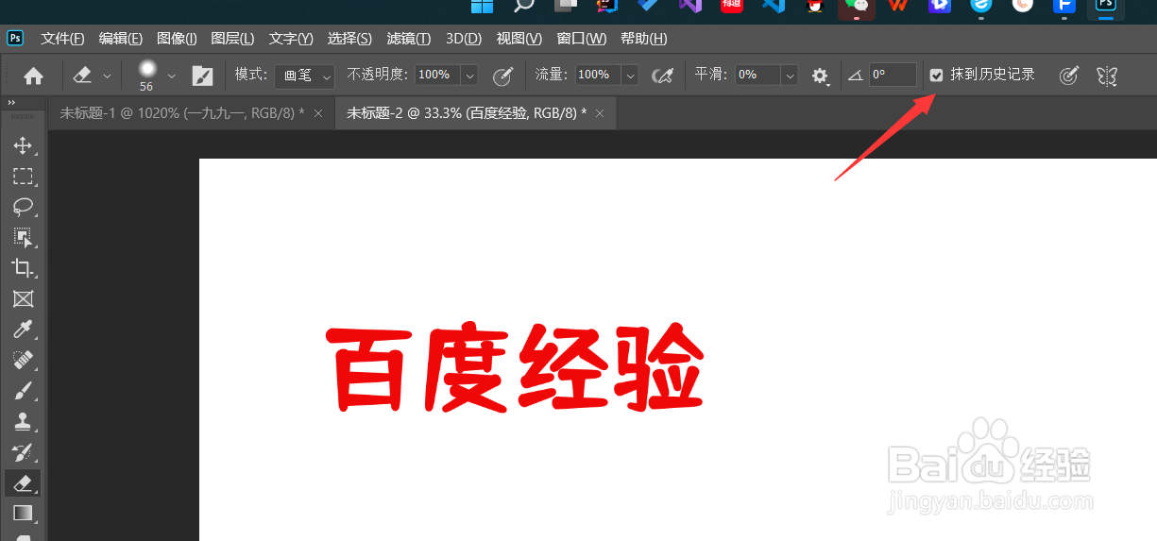
Task: Select the Rectangular Marquee tool
Action: click(23, 177)
